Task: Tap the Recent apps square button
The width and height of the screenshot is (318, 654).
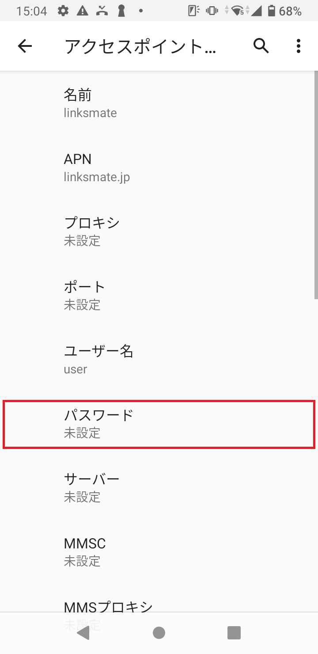Action: [234, 633]
